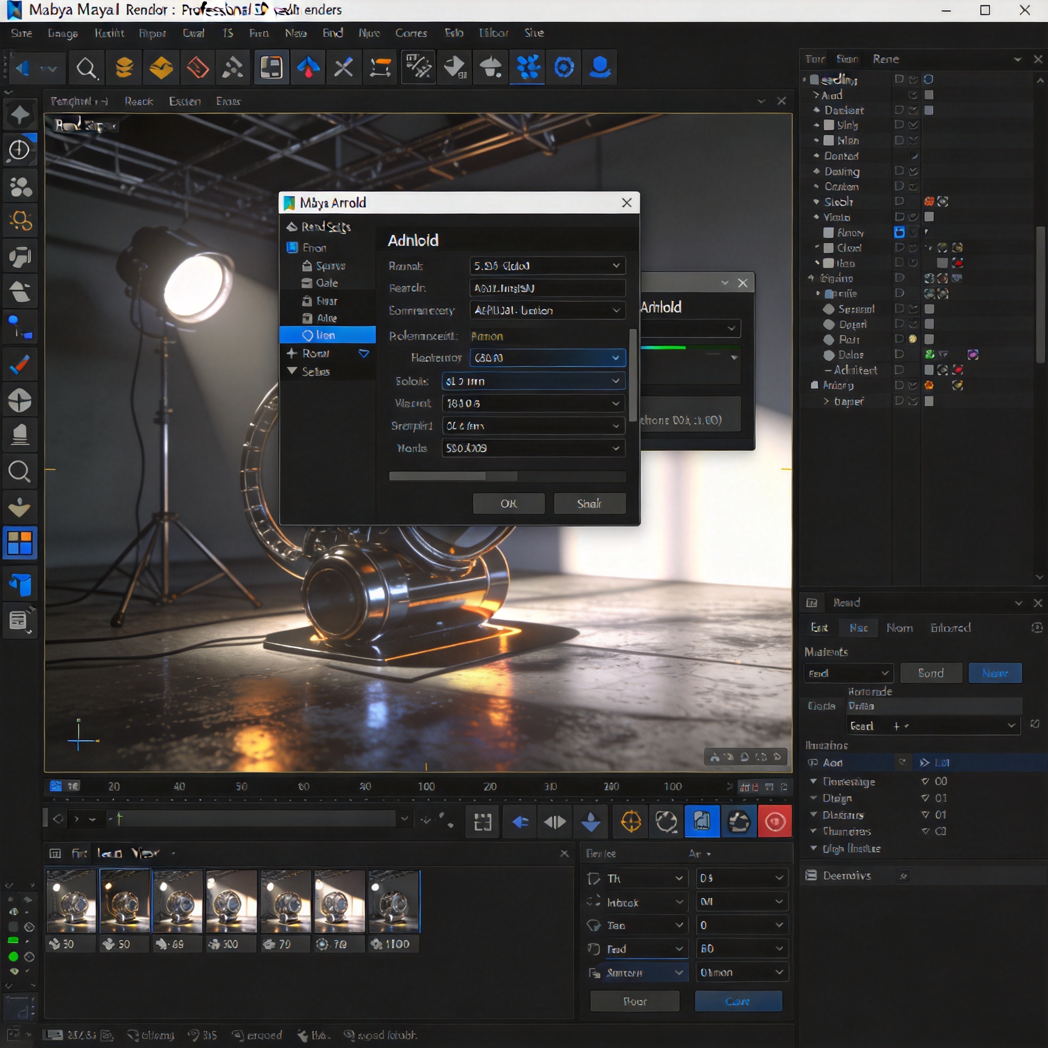
Task: Toggle first checkbox in Cloud outliner row
Action: 899,247
